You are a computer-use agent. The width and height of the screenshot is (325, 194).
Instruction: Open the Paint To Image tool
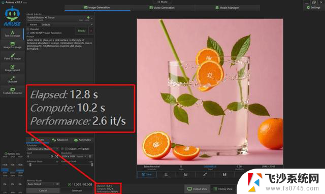[x=12, y=56]
